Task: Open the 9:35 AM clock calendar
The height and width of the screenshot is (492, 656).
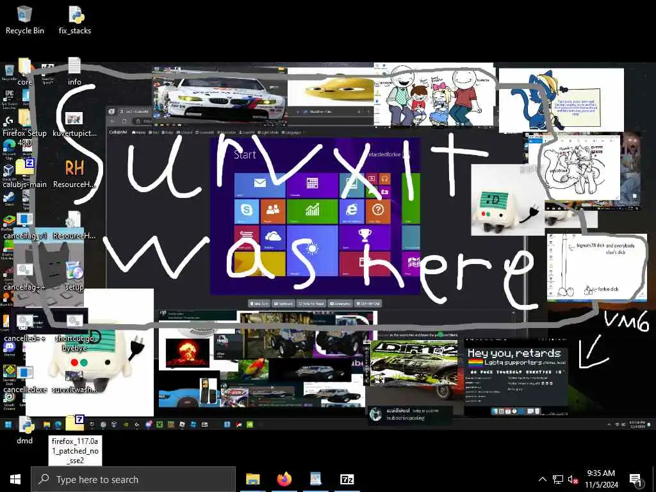Action: pyautogui.click(x=601, y=479)
